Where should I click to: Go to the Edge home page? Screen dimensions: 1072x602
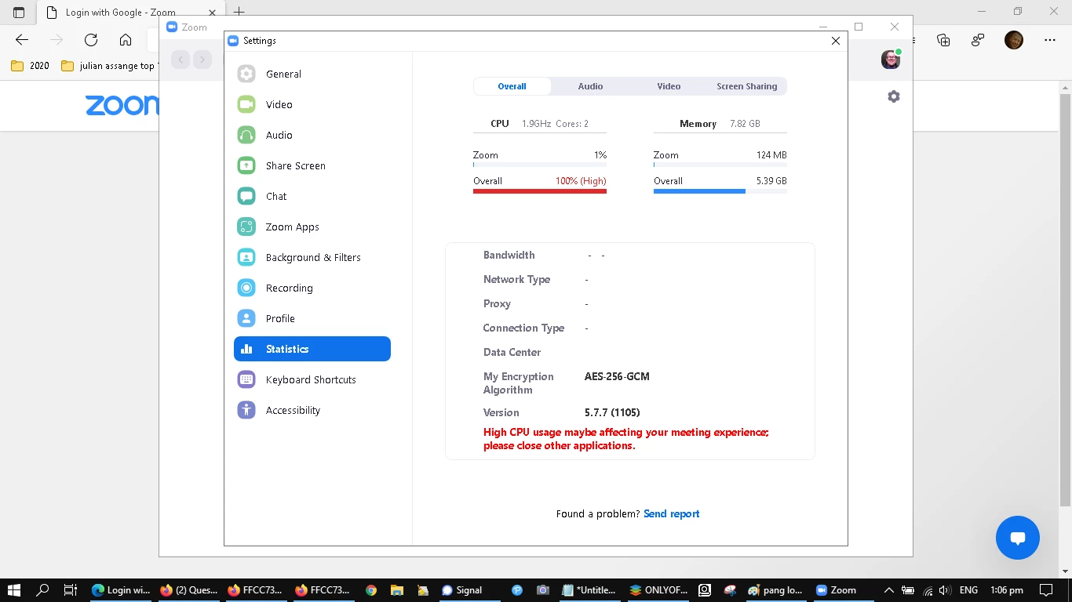(126, 40)
